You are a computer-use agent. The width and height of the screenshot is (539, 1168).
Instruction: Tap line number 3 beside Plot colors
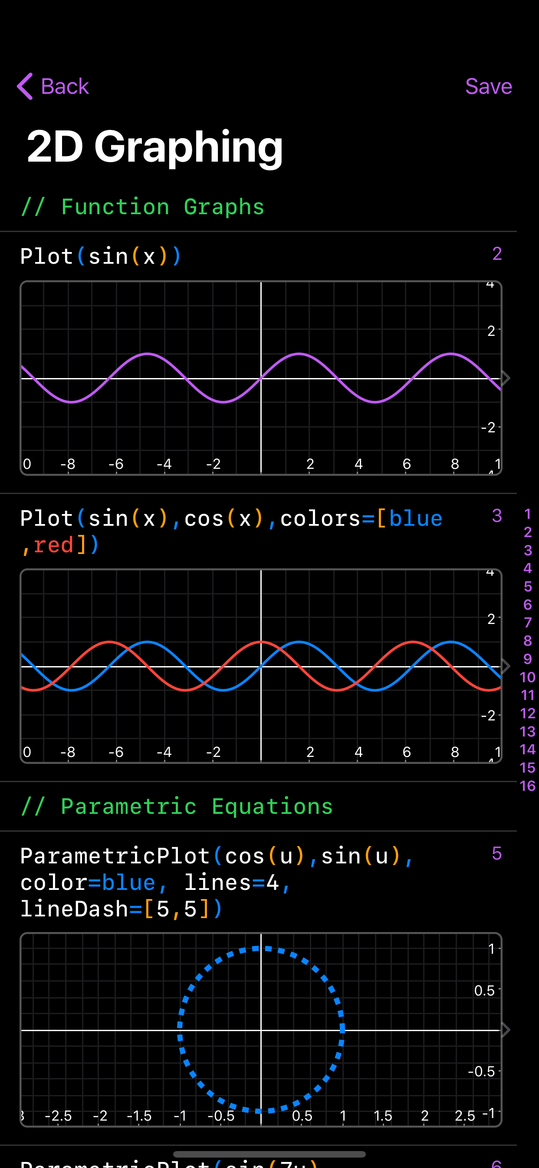tap(497, 515)
